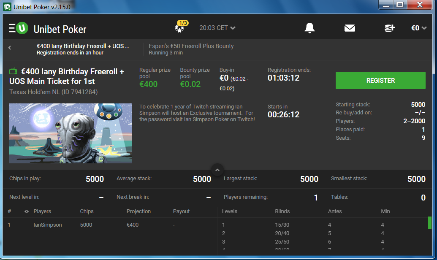This screenshot has width=437, height=260.
Task: Click the TV stream icon beside title
Action: point(13,72)
